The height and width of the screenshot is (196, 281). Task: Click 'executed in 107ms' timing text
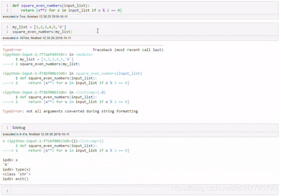(37, 38)
